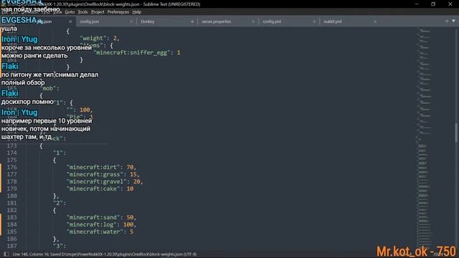Close the config.yml tab
This screenshot has width=459, height=258.
click(314, 21)
